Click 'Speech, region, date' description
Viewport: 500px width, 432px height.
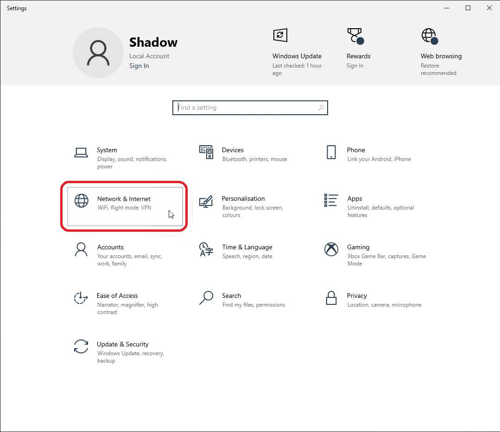click(x=247, y=256)
